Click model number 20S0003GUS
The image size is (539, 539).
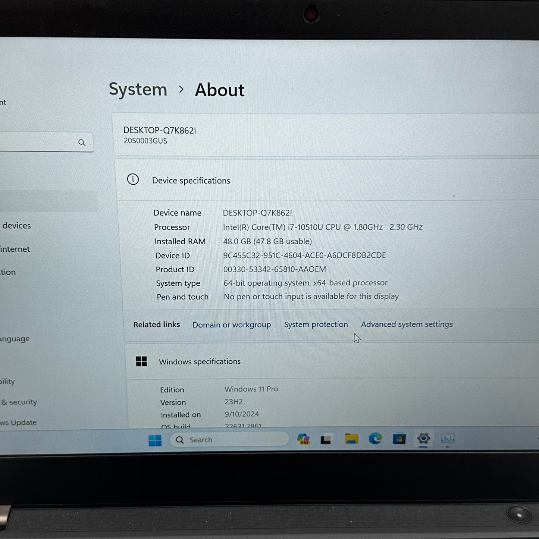click(145, 141)
